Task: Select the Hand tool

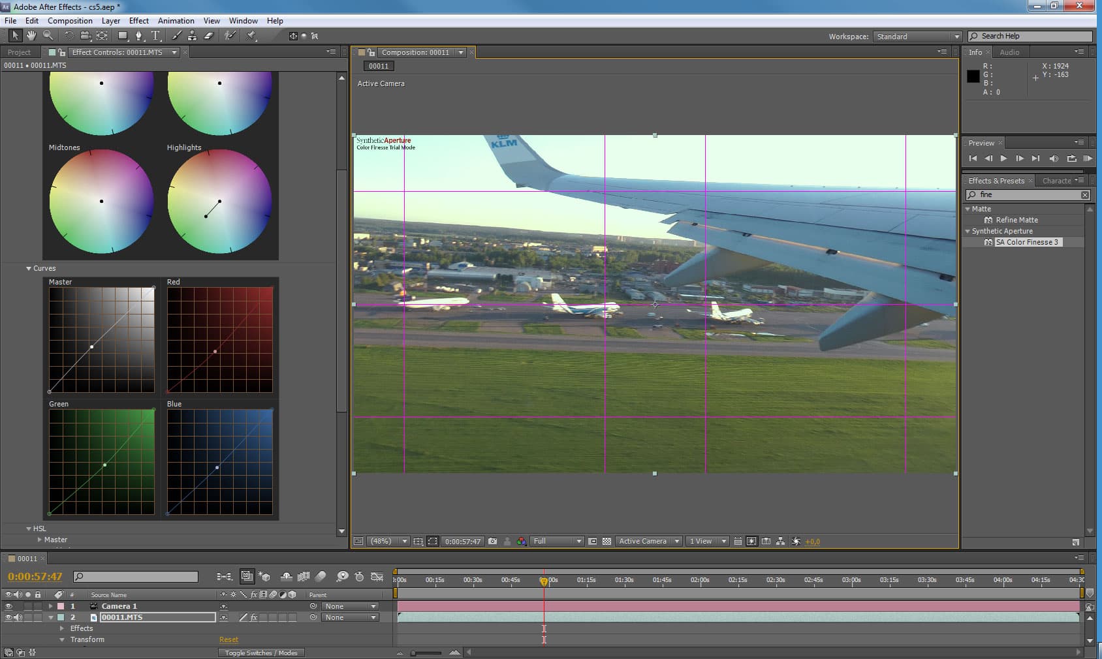Action: 31,36
